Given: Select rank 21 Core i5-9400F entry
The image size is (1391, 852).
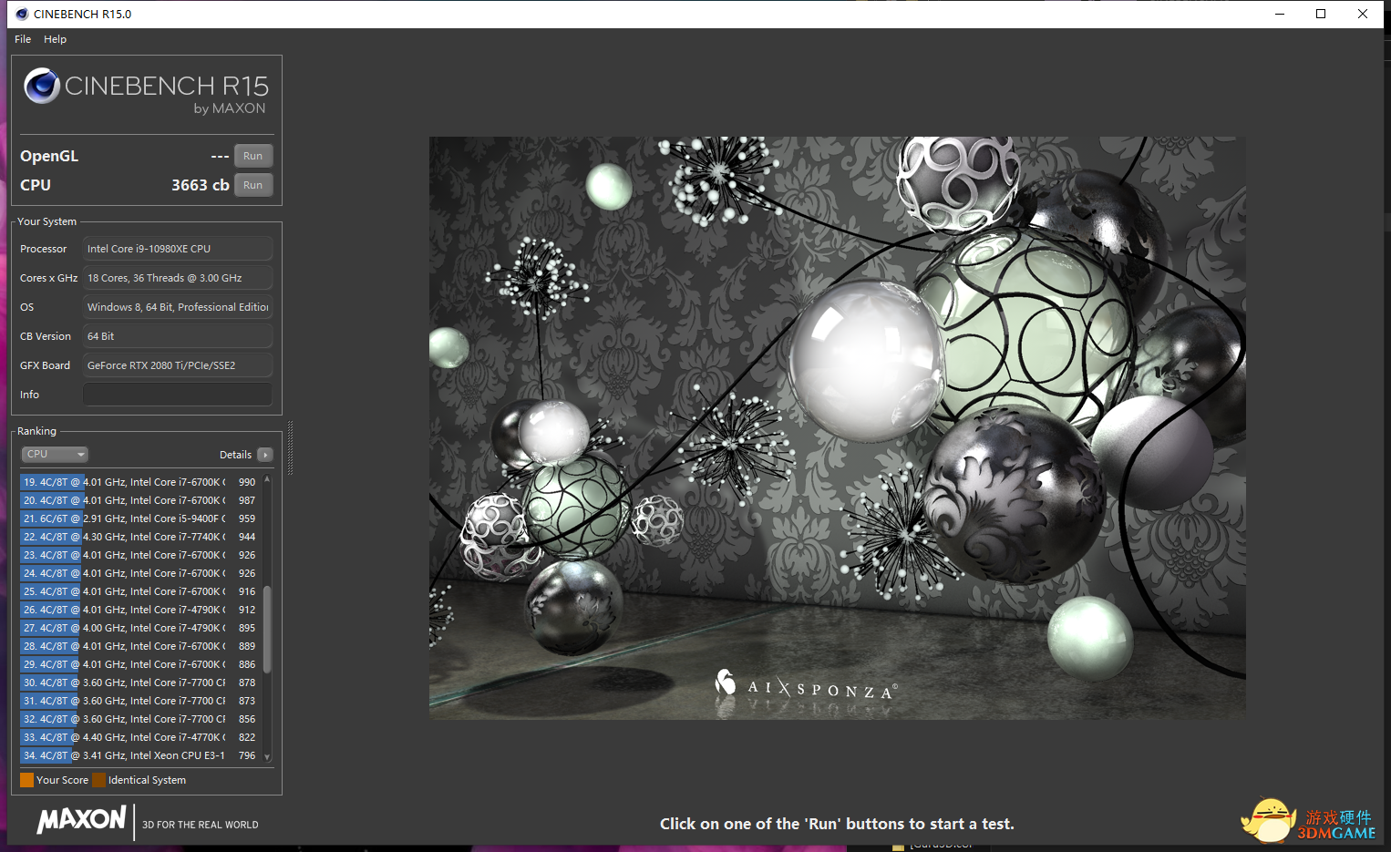Looking at the screenshot, I should click(137, 518).
